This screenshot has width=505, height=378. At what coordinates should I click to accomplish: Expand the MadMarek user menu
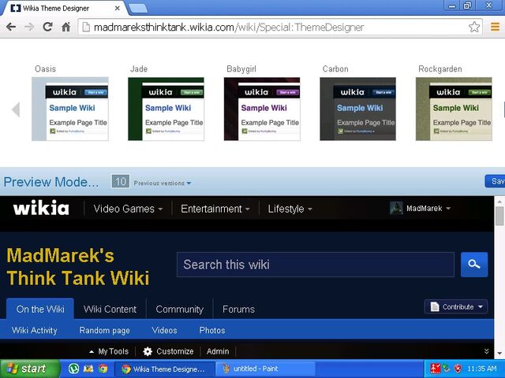(x=428, y=209)
